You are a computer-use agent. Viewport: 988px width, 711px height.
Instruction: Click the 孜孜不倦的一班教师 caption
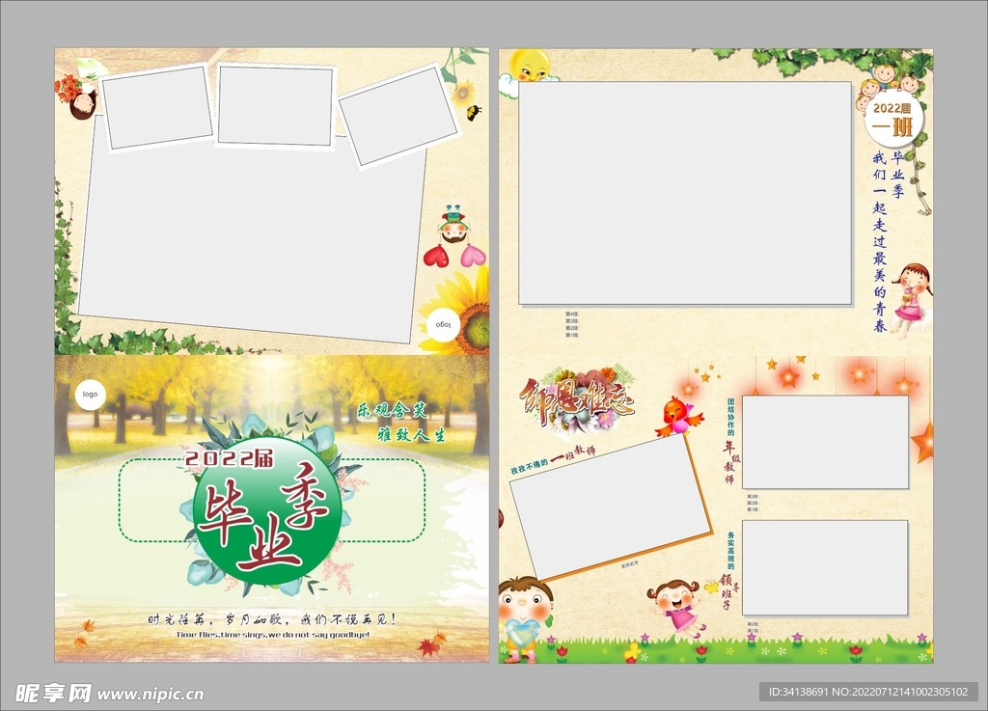[x=553, y=460]
